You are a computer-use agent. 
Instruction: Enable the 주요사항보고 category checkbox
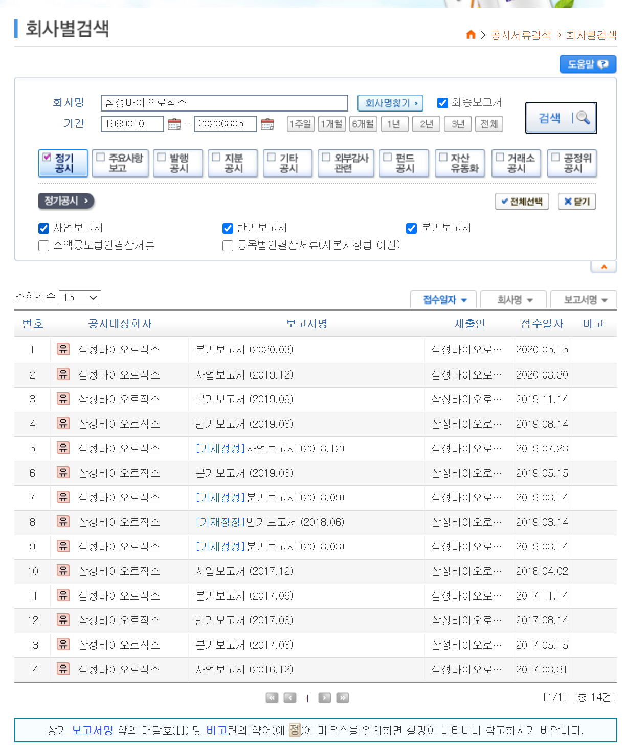(101, 157)
